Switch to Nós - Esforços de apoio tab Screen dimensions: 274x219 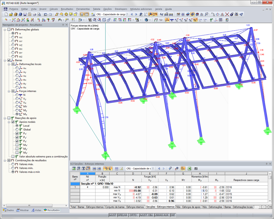(188, 207)
